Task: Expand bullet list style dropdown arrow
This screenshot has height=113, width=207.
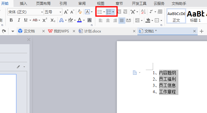Action: 104,12
